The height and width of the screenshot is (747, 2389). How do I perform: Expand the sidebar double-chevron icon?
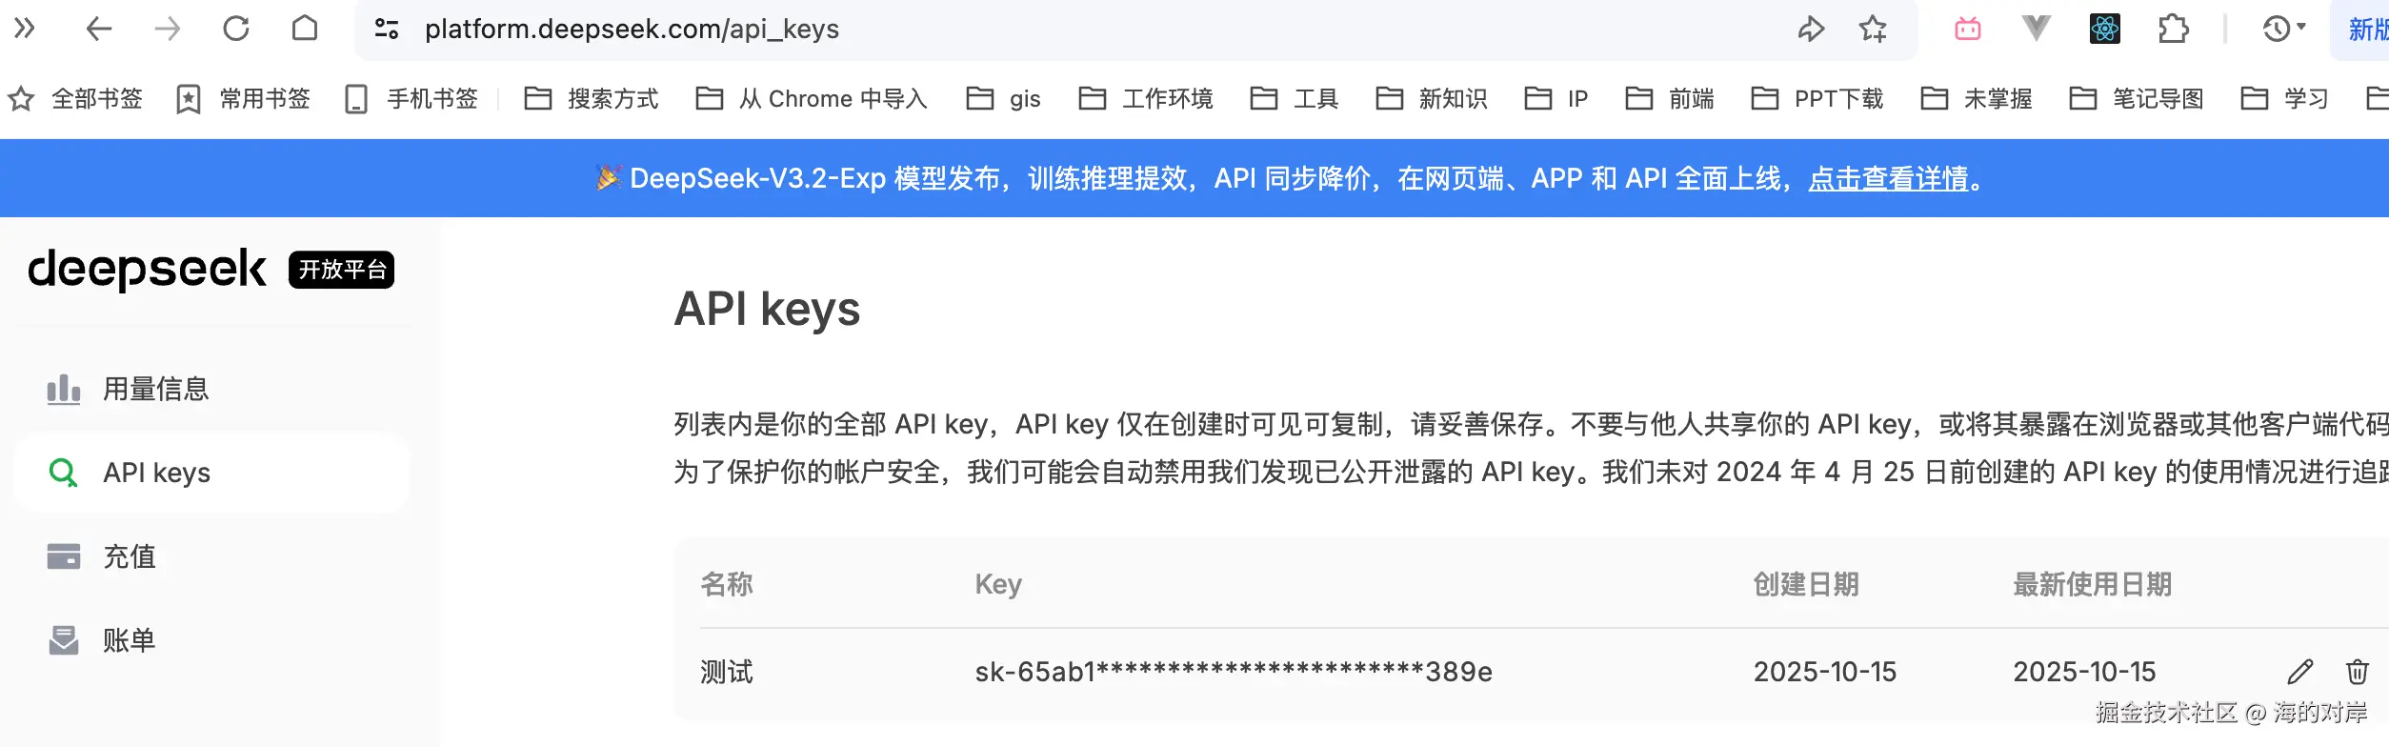click(25, 29)
